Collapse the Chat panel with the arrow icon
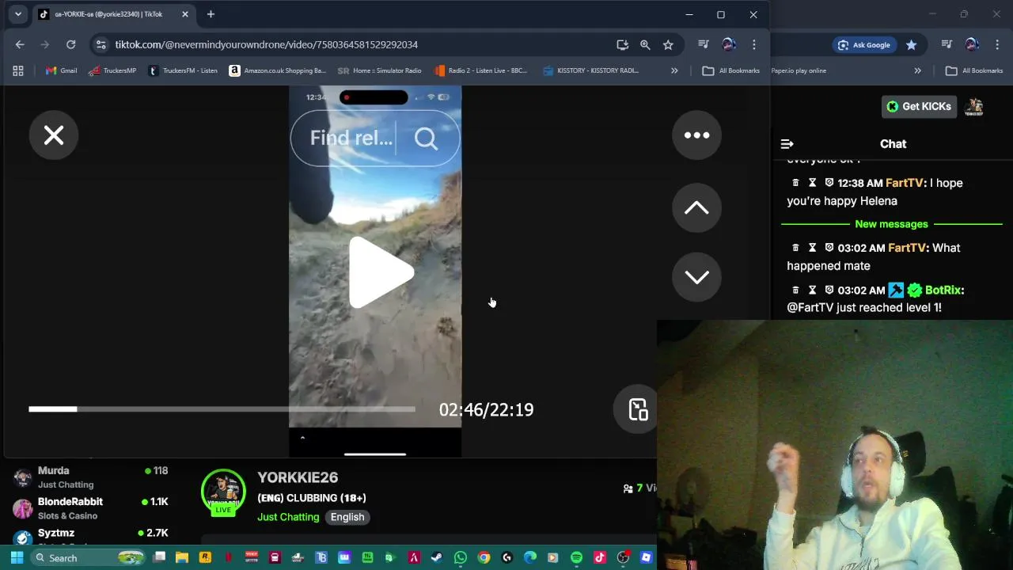This screenshot has height=570, width=1013. [x=787, y=144]
